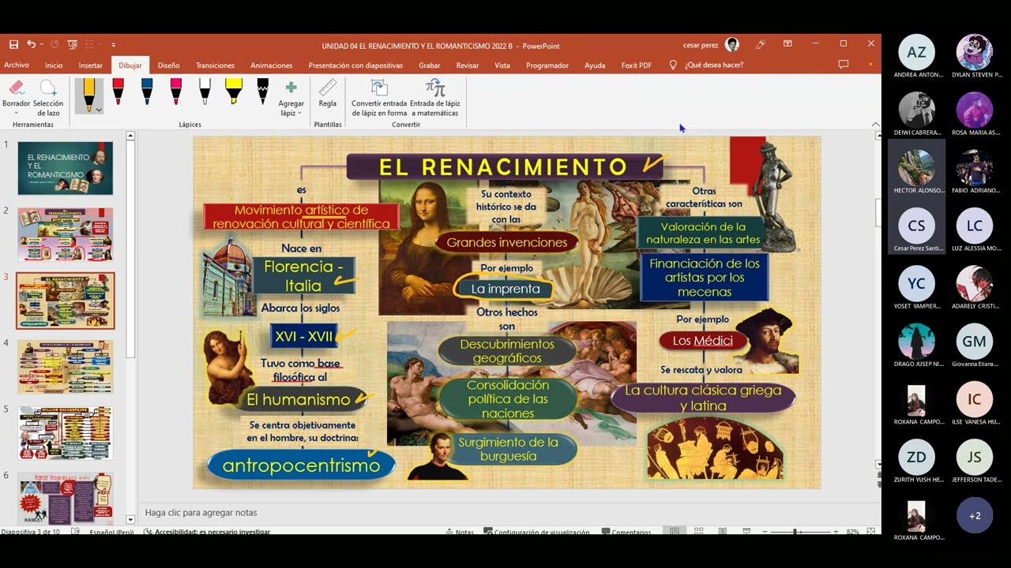
Task: Select slide 5 William Shakespeare thumbnail
Action: click(x=66, y=433)
